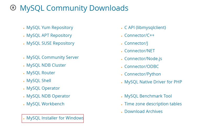Go to MySQL Benchmark Tool
The image size is (207, 126).
(x=148, y=96)
